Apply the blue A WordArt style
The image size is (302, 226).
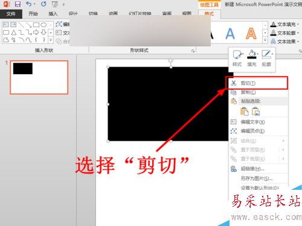230,34
